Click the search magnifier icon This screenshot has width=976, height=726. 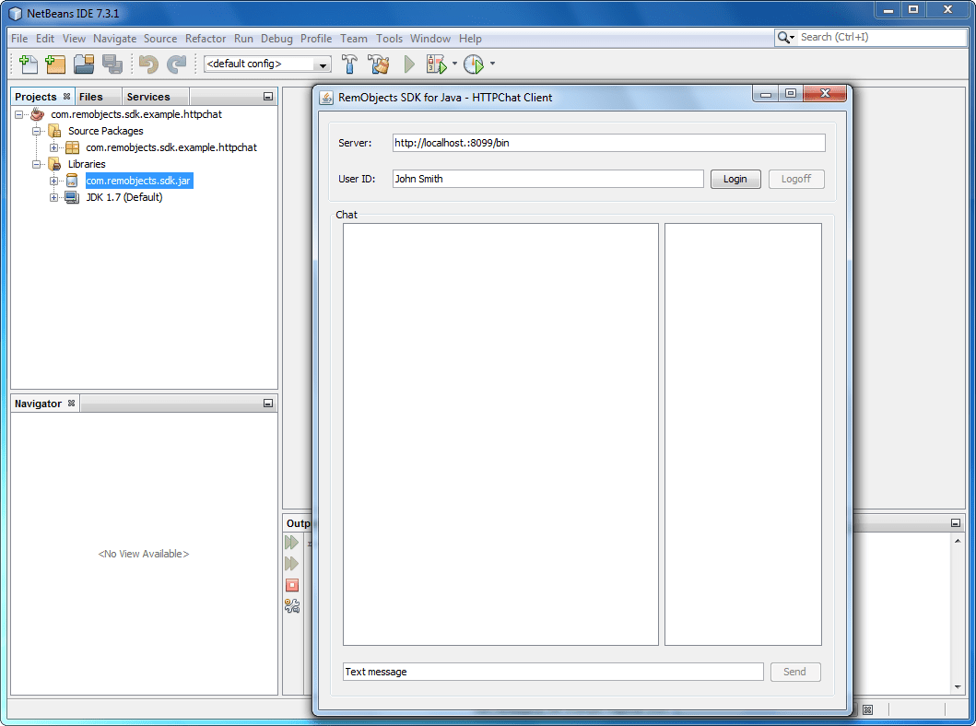point(785,38)
